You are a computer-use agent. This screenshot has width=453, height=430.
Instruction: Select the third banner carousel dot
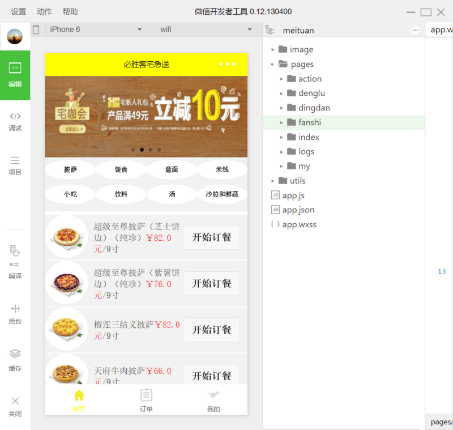(x=151, y=150)
